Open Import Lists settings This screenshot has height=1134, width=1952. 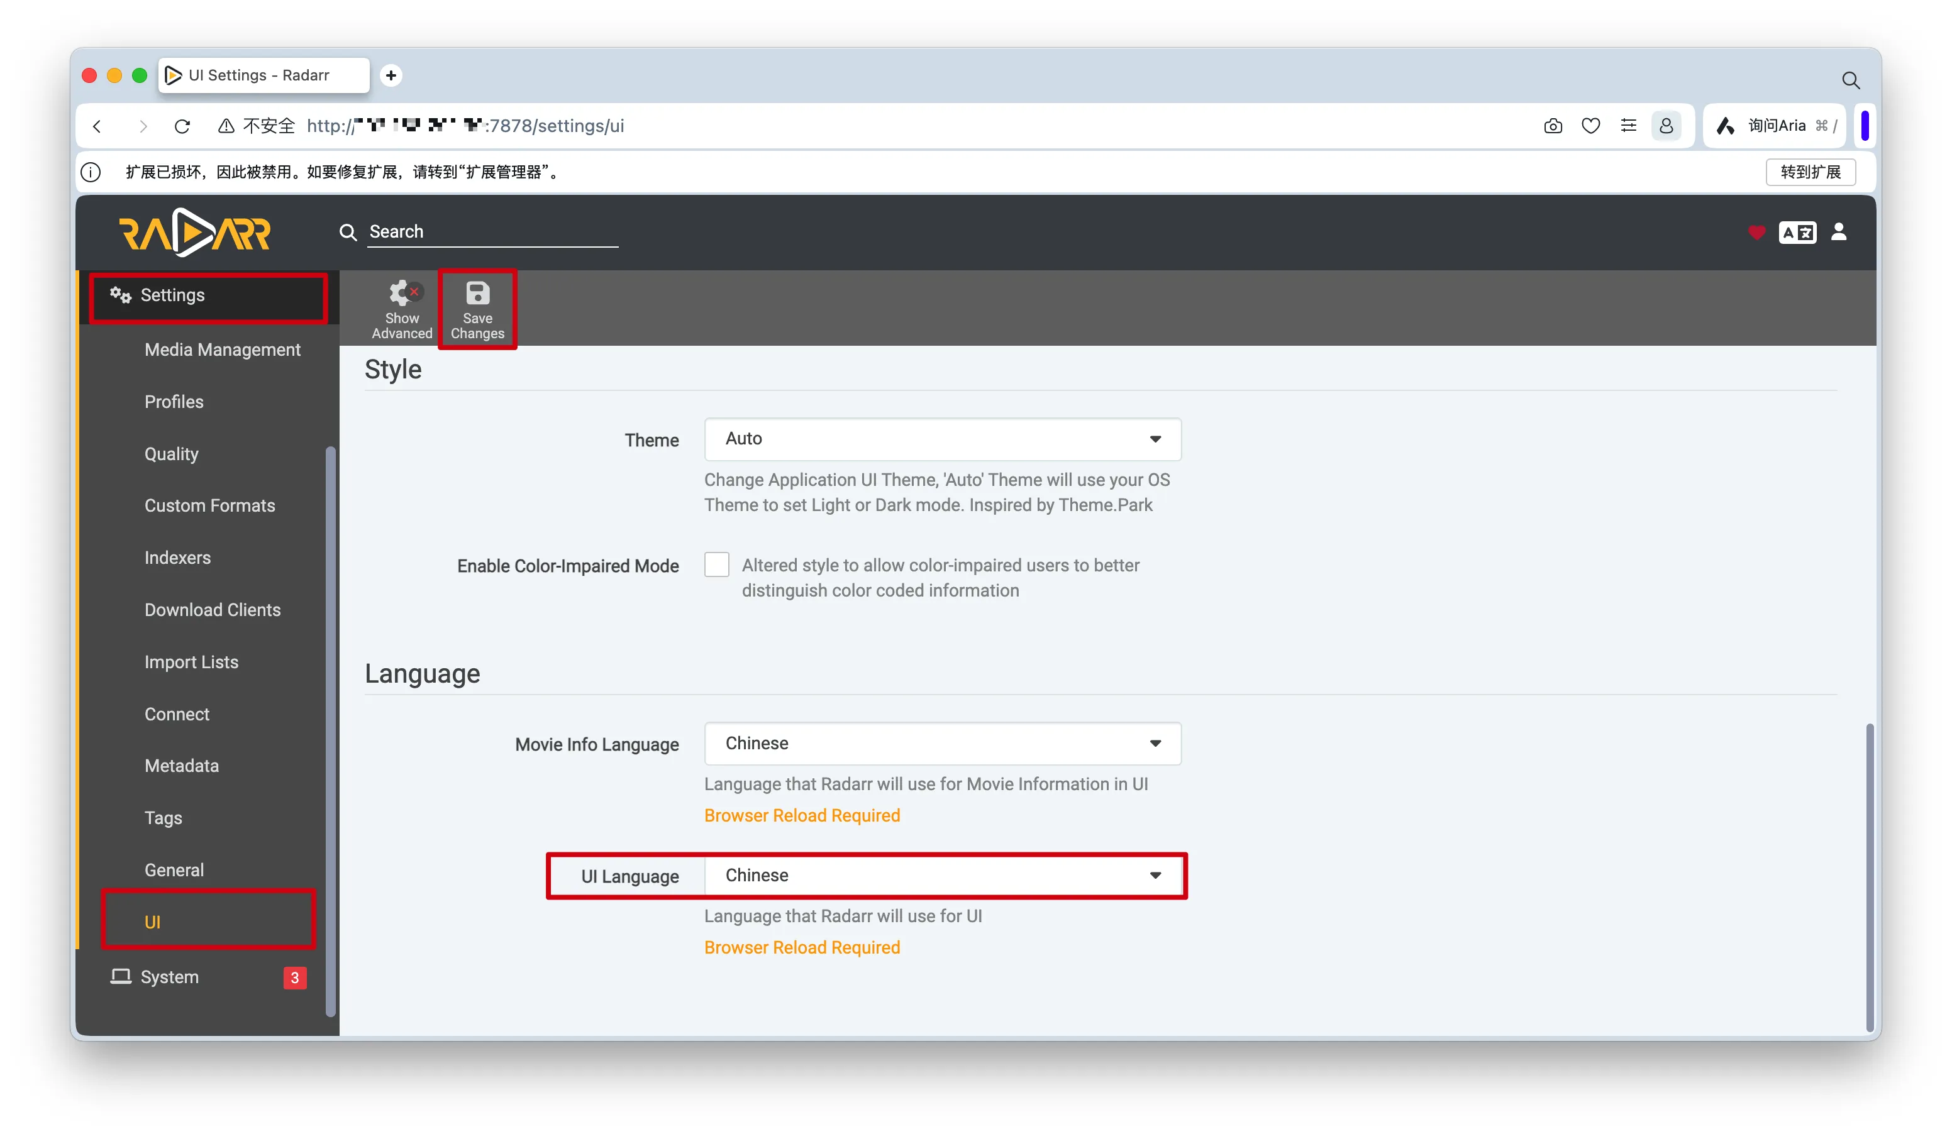(x=191, y=662)
